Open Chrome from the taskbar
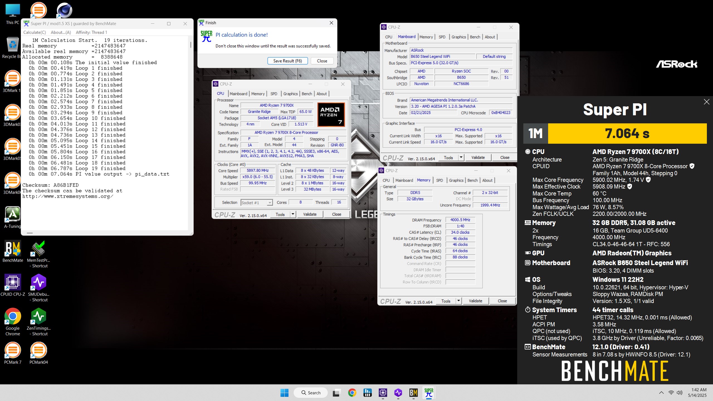The width and height of the screenshot is (713, 401). [352, 393]
